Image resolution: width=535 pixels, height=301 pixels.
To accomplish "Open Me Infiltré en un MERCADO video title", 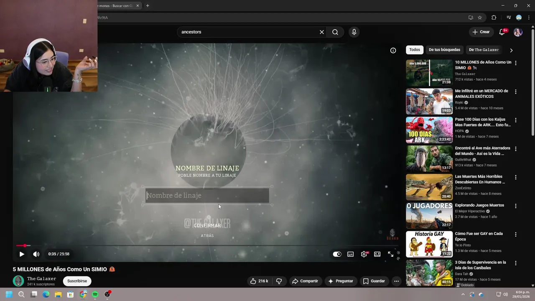I will point(481,94).
